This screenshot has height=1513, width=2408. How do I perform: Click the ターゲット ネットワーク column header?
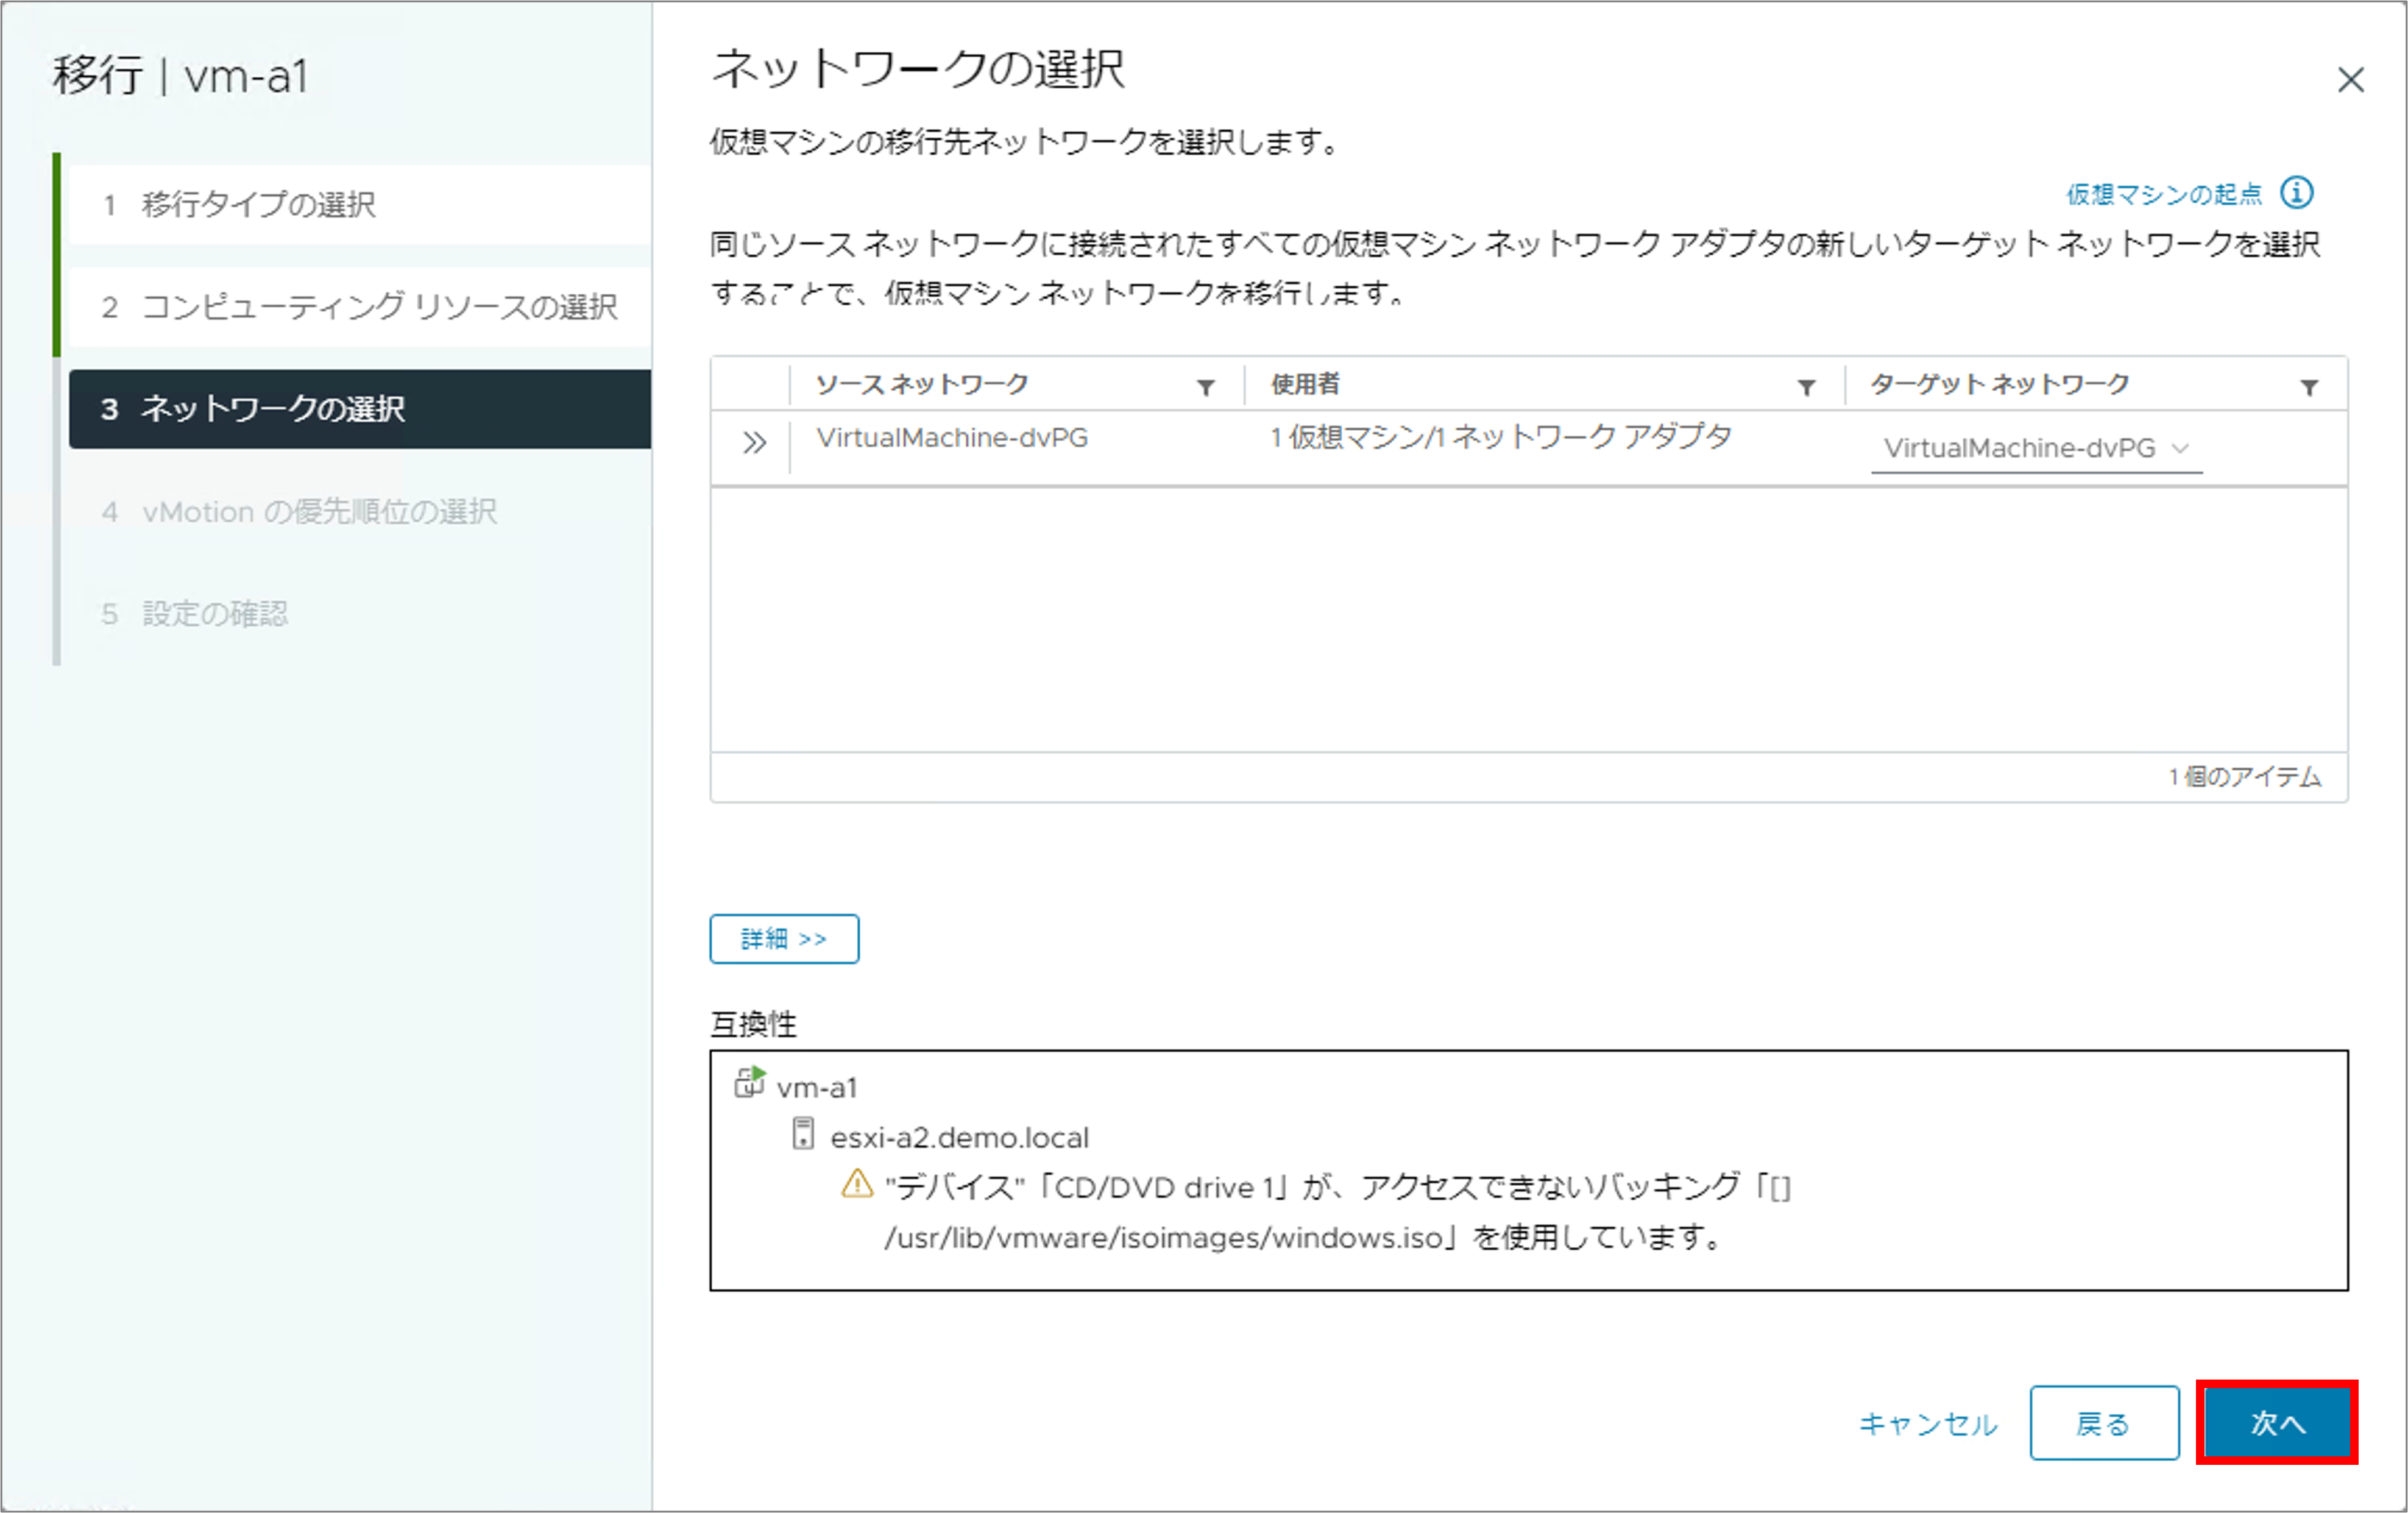click(x=2000, y=384)
